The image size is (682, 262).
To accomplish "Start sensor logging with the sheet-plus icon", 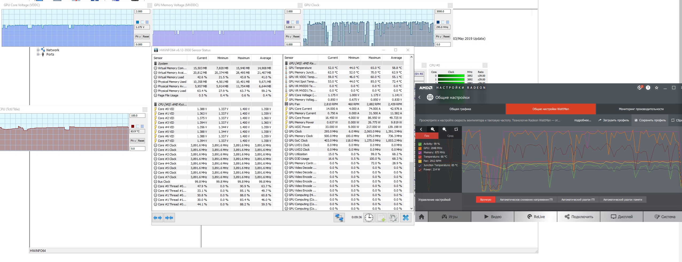I will (x=381, y=218).
